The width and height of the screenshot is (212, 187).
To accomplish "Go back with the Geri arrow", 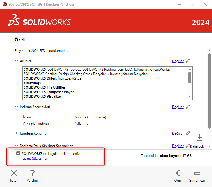I will 178,173.
